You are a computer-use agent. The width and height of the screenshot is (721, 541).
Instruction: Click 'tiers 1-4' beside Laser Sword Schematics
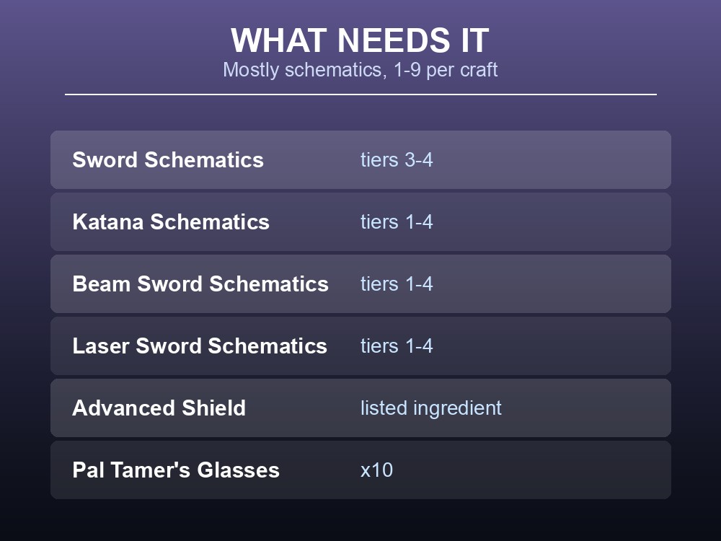pos(397,346)
